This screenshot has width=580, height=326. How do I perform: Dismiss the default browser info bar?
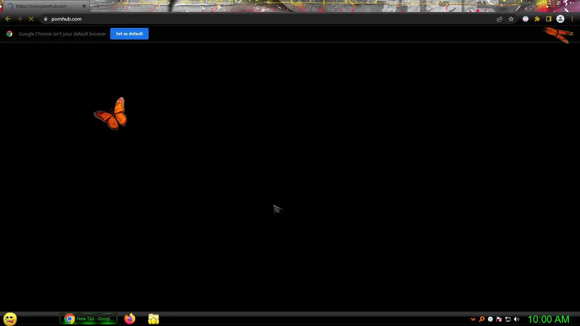click(571, 34)
